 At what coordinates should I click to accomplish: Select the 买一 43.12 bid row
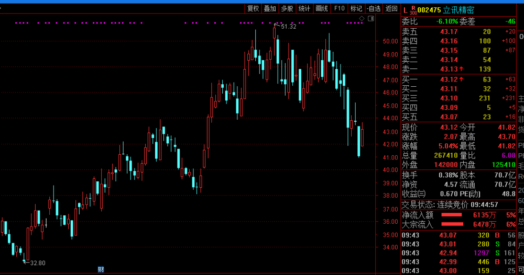pyautogui.click(x=458, y=79)
